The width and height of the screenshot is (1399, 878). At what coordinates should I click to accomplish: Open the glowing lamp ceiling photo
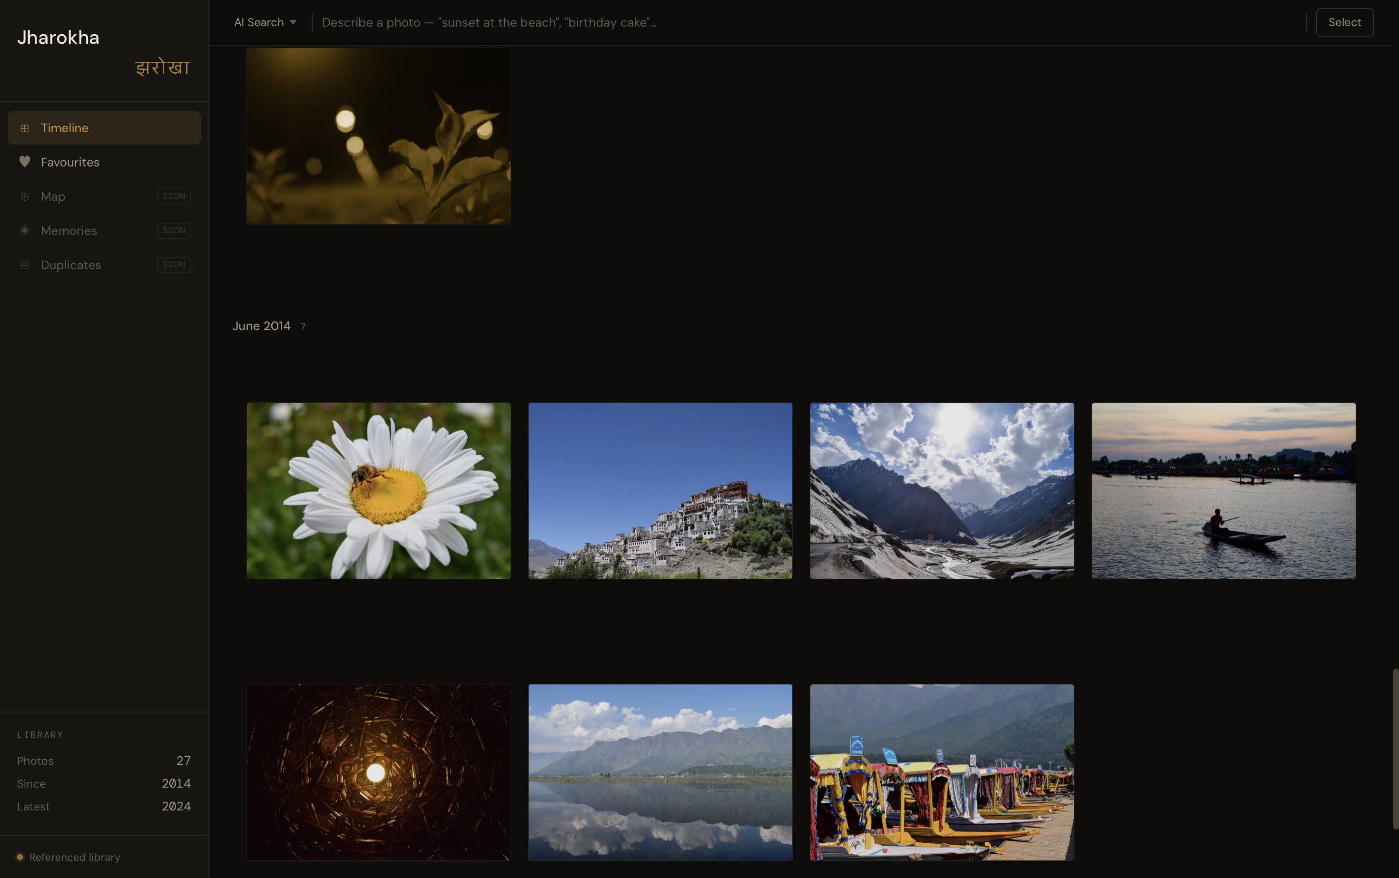(x=378, y=772)
